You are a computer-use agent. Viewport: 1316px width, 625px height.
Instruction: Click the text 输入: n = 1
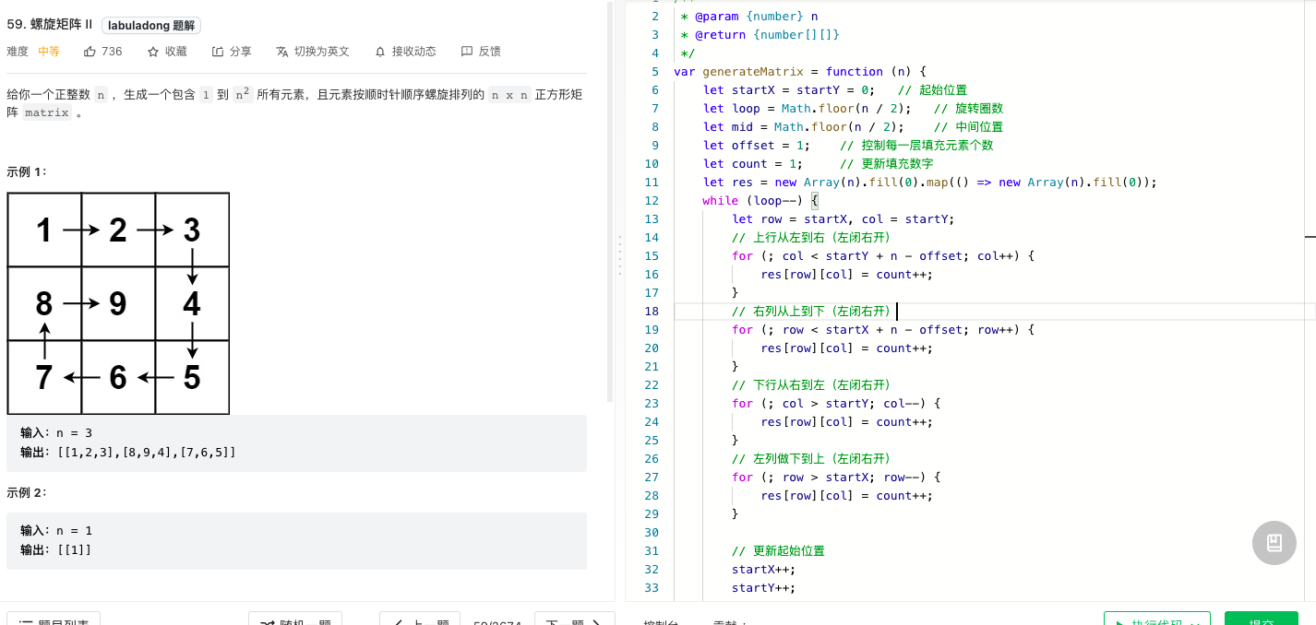coord(56,531)
